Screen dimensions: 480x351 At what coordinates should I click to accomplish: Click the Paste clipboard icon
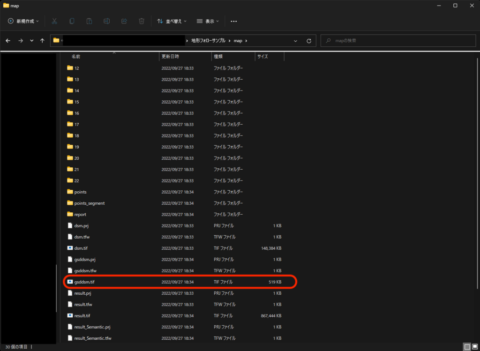(x=89, y=21)
